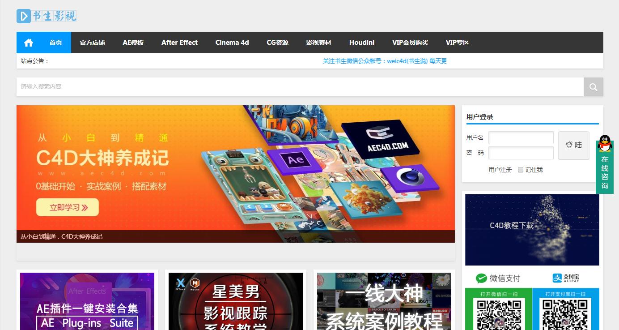The image size is (619, 330).
Task: Click the 支付宝 Alipay logo
Action: coord(565,278)
